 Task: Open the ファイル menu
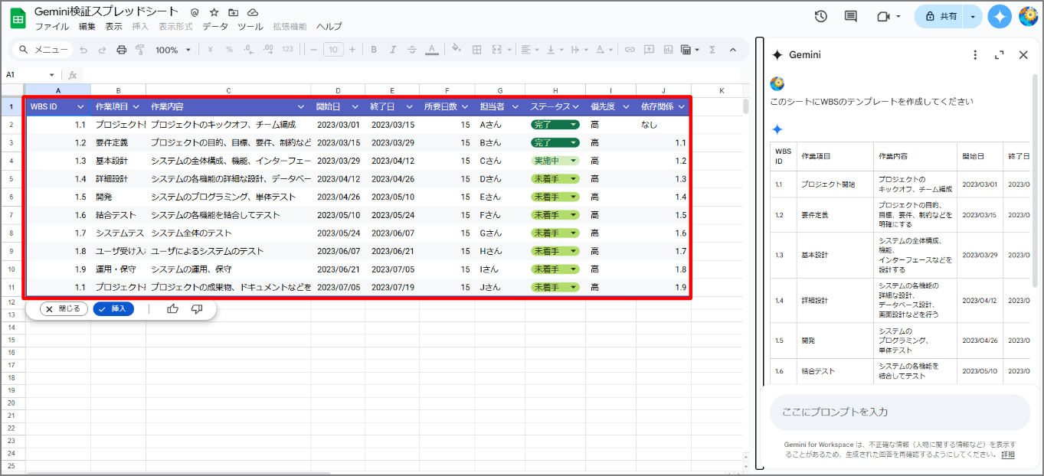tap(51, 27)
